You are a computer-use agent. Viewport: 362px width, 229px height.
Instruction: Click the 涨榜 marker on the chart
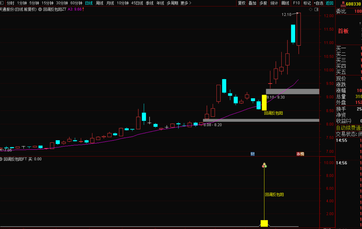click(300, 154)
